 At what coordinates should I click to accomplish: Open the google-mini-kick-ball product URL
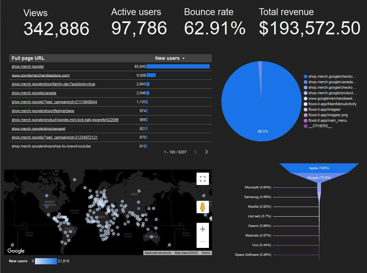coord(65,120)
